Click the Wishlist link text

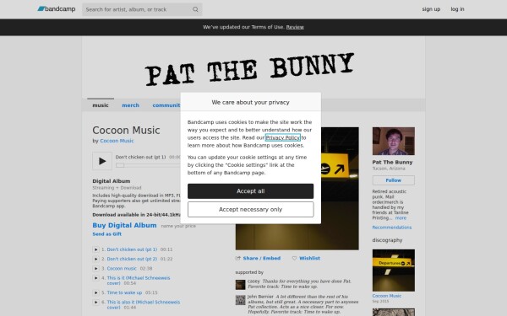(309, 259)
